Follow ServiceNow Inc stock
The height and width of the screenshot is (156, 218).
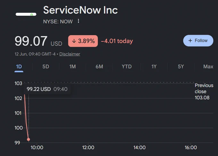click(198, 41)
